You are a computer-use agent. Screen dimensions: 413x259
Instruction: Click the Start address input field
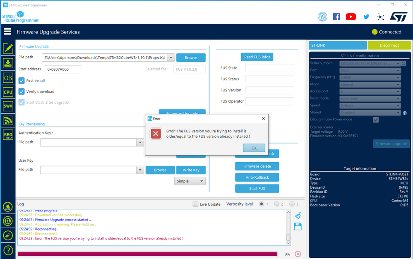coord(63,69)
